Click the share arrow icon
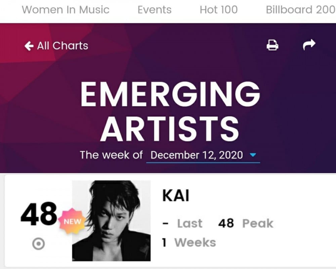 (309, 45)
